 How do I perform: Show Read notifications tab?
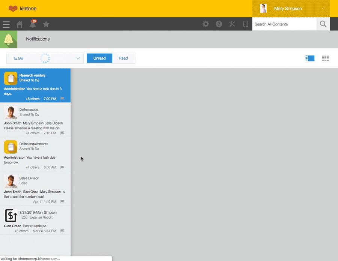pyautogui.click(x=123, y=58)
